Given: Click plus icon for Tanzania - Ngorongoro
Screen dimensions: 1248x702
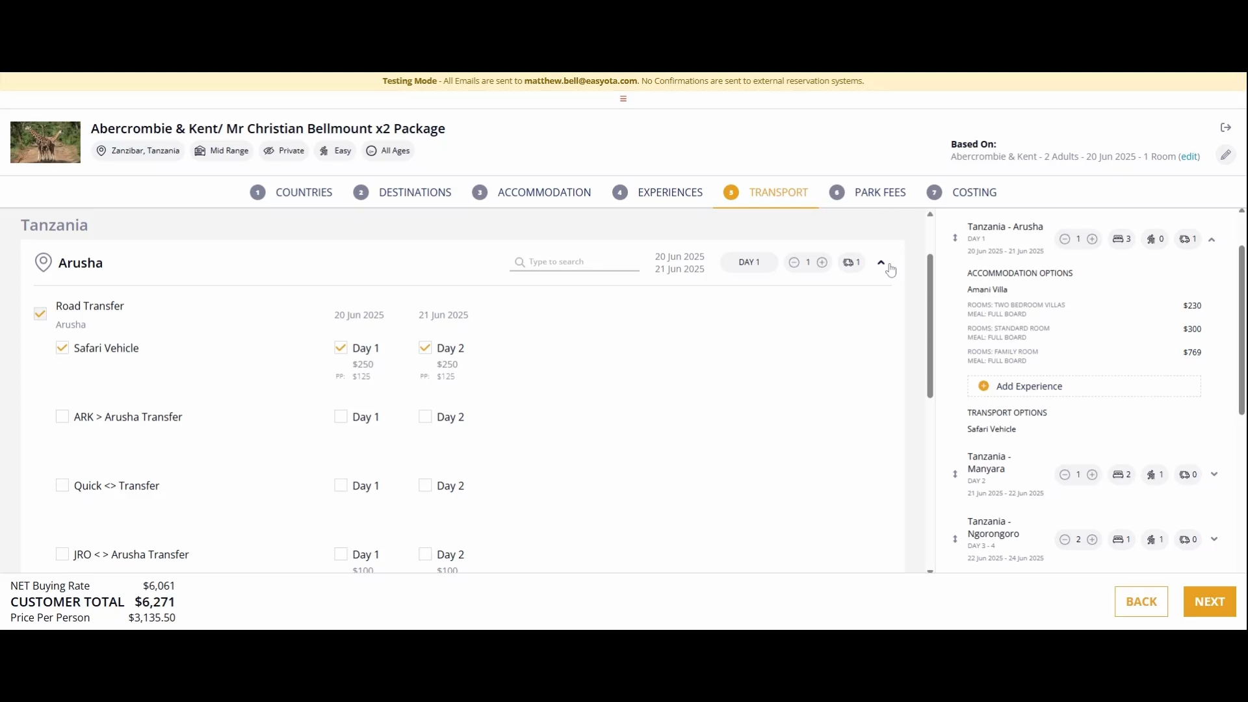Looking at the screenshot, I should (1093, 539).
